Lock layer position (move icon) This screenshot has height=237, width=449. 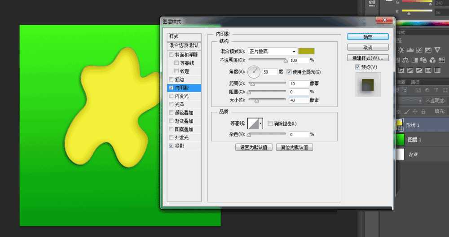point(415,111)
